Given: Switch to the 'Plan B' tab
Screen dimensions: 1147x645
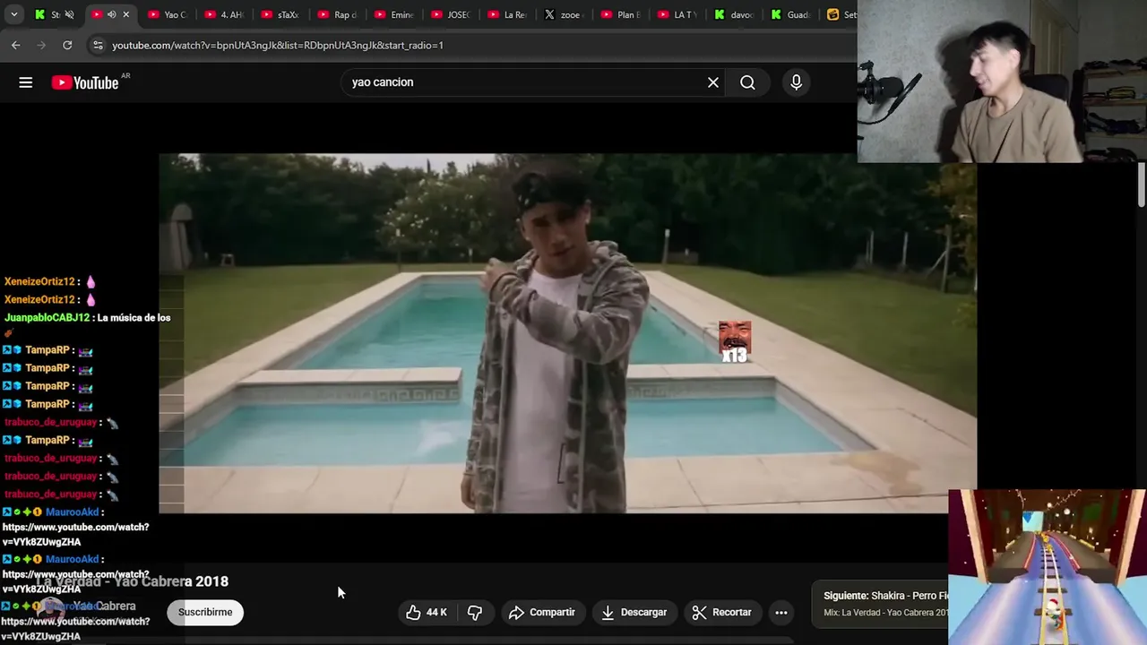Looking at the screenshot, I should pyautogui.click(x=619, y=14).
